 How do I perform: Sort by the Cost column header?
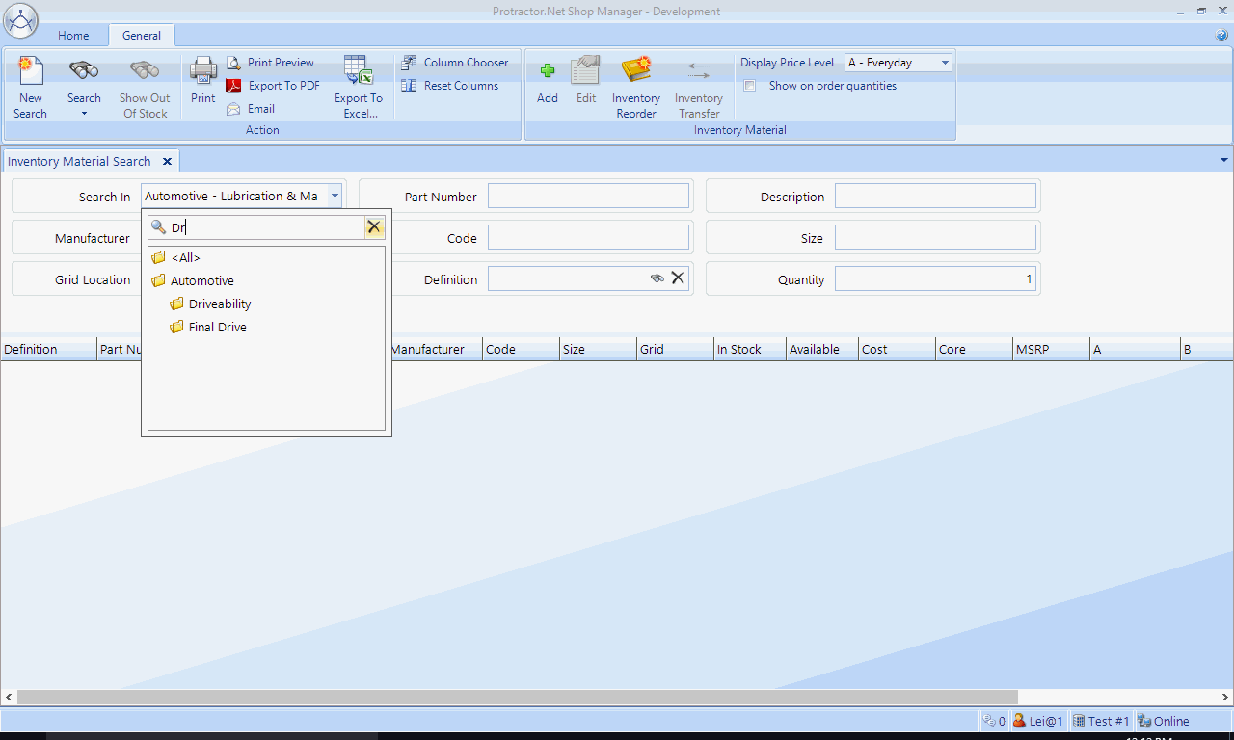(897, 349)
